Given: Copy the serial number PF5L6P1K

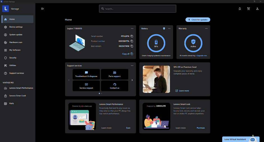Looking at the screenshot, I should 132,36.
